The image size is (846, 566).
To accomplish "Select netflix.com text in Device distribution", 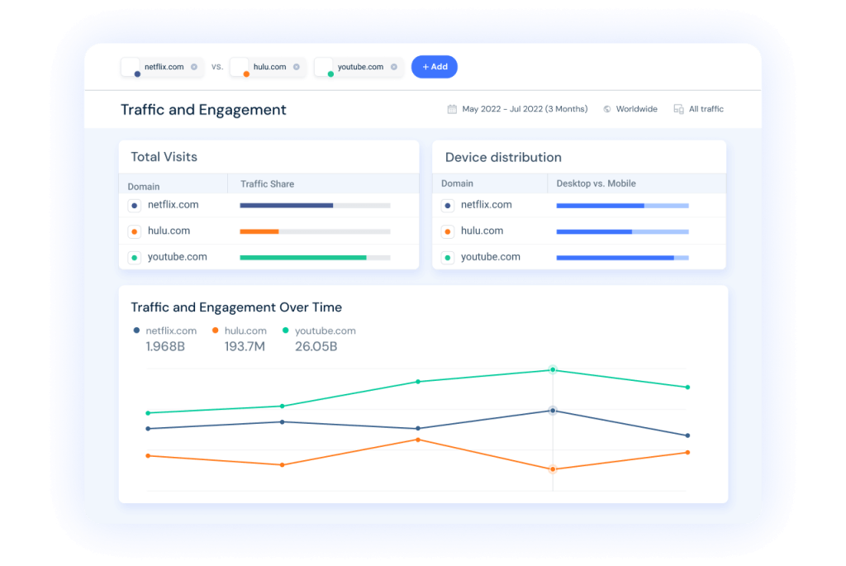I will click(486, 204).
